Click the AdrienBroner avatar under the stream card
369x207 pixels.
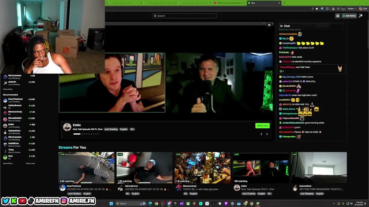[x=121, y=188]
